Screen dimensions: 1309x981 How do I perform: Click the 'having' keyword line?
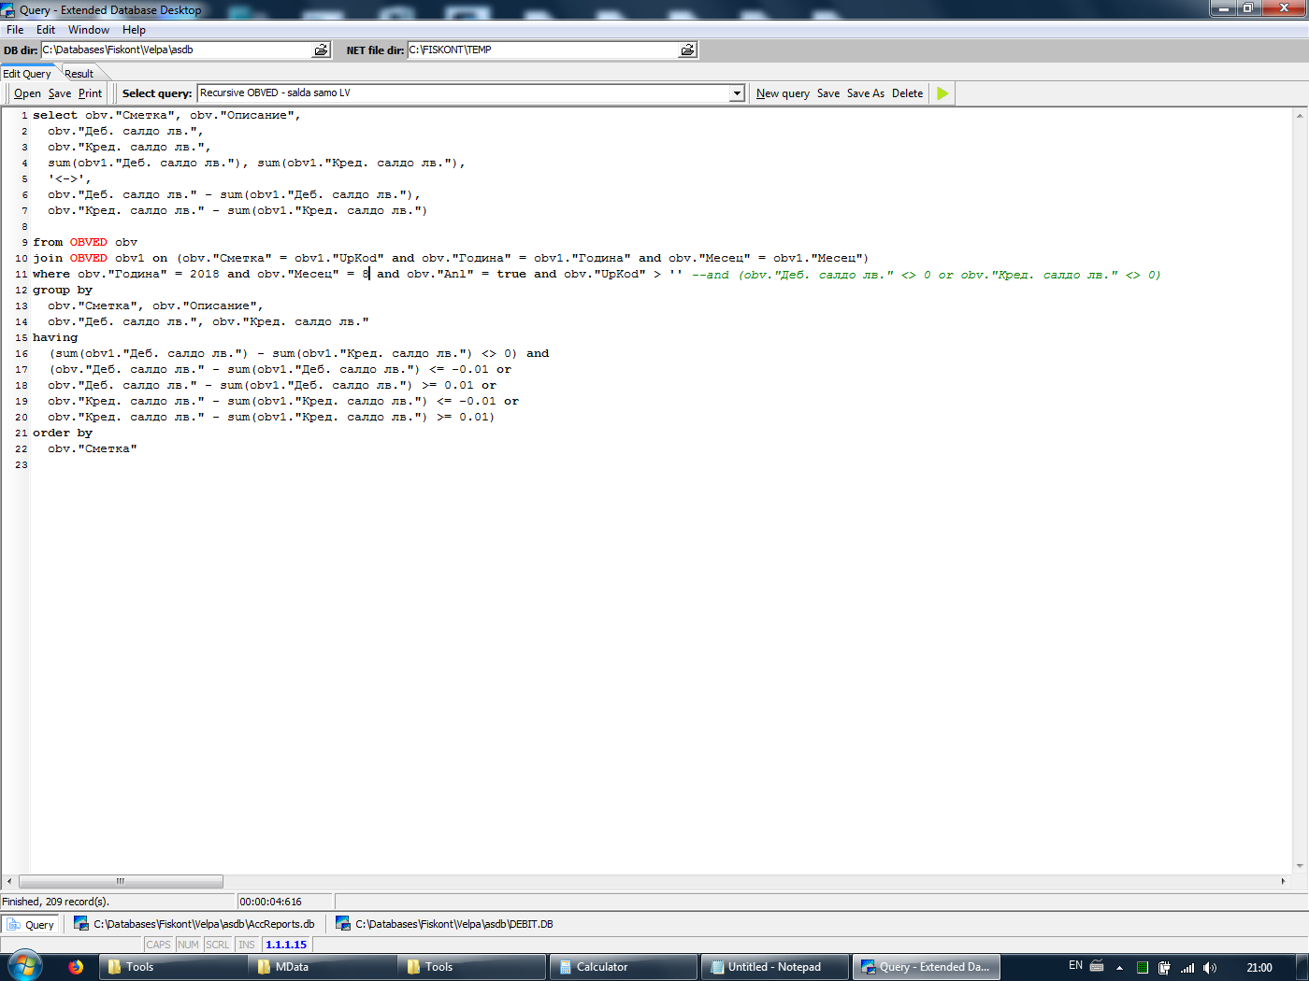[x=55, y=337]
